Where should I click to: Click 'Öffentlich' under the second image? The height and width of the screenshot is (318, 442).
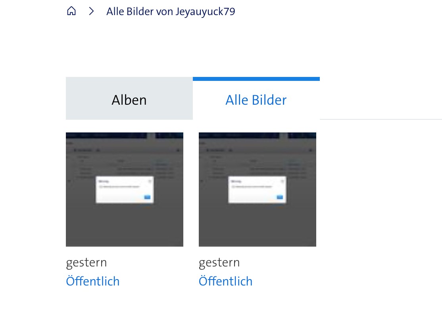click(x=226, y=281)
